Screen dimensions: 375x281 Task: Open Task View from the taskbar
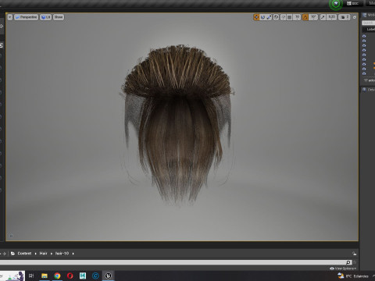31,276
